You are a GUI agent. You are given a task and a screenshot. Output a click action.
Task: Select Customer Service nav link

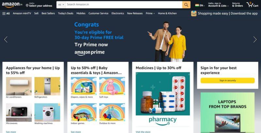(x=99, y=13)
